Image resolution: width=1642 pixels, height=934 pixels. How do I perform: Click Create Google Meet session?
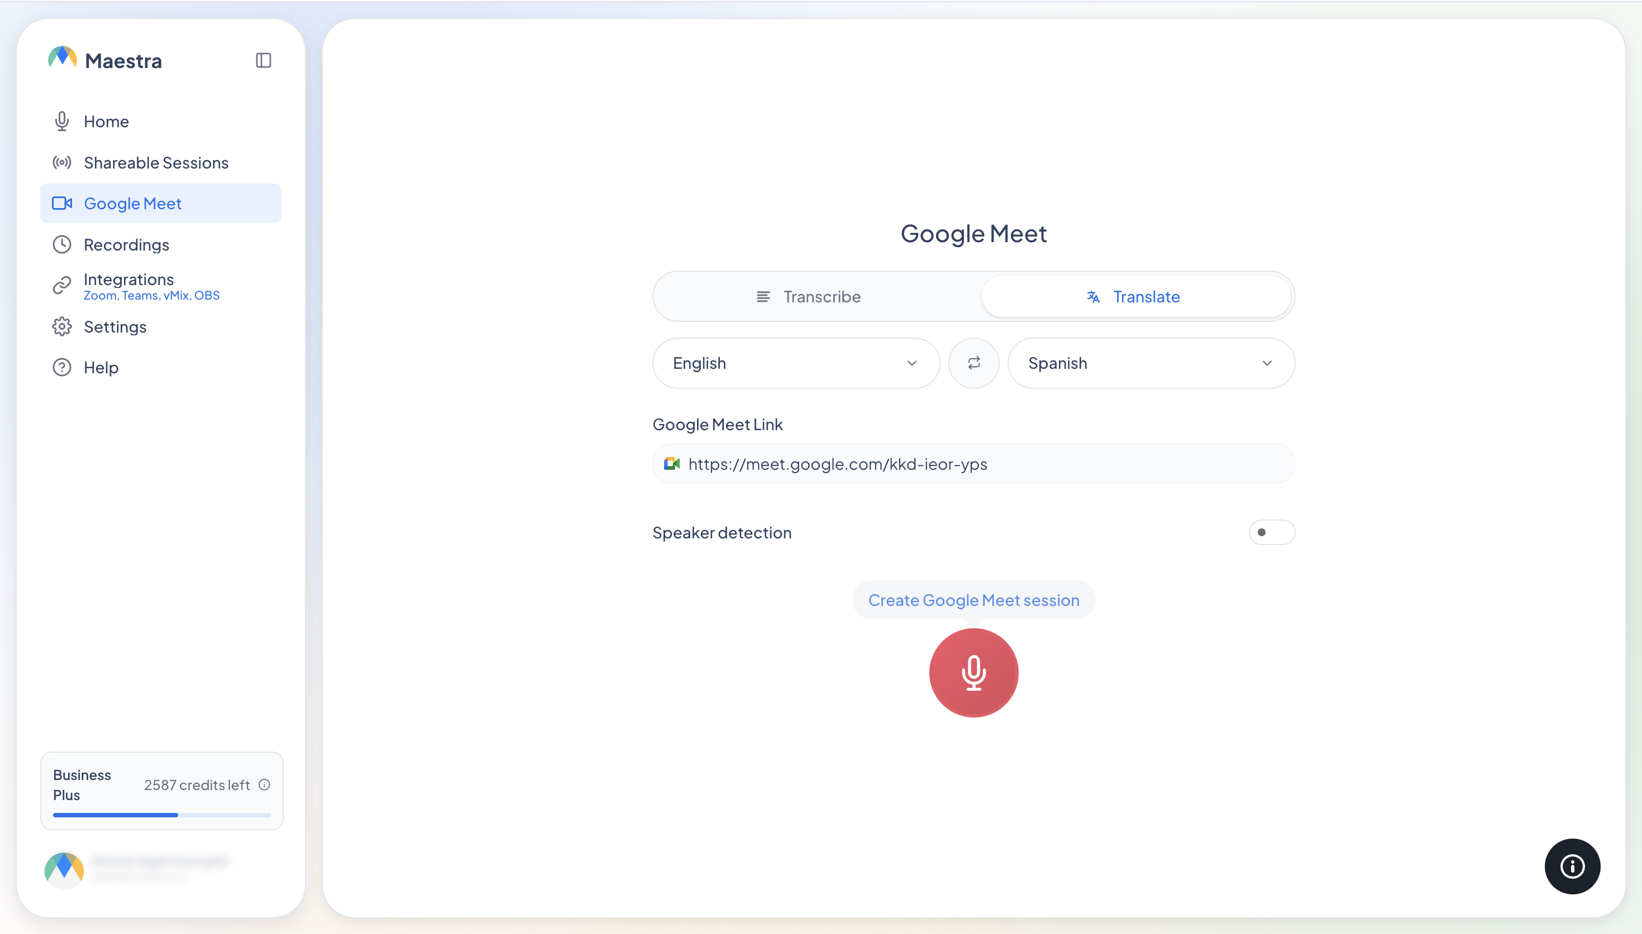974,600
